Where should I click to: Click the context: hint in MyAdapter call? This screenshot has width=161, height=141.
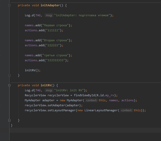point(91,100)
